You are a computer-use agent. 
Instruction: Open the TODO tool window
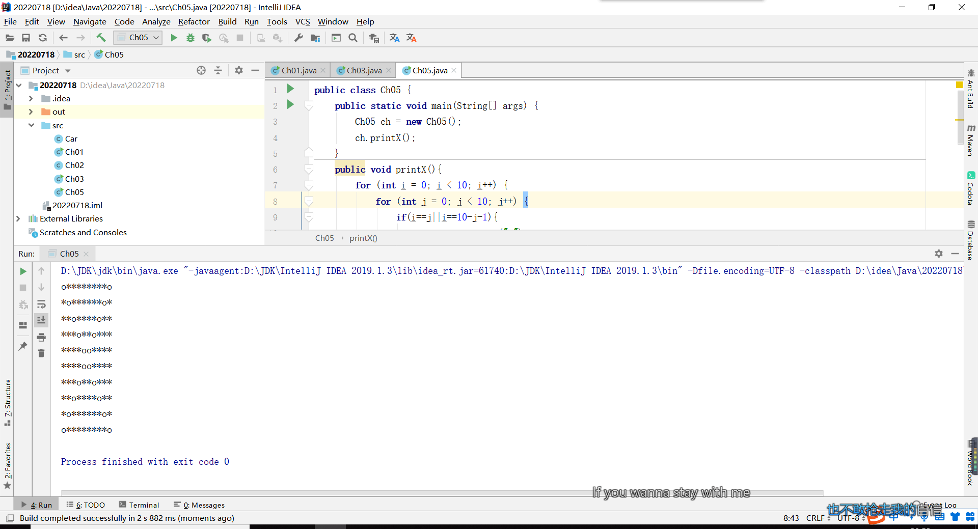86,505
